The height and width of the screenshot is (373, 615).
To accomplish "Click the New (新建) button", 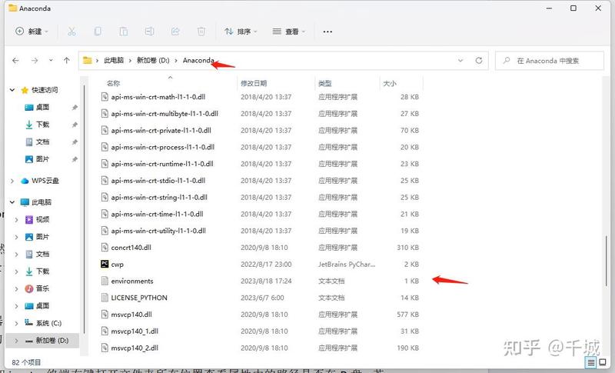I will [x=32, y=32].
